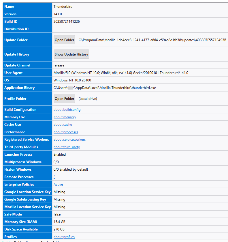The width and height of the screenshot is (228, 242).
Task: Select Launcher Process value Enabled
Action: coord(59,155)
